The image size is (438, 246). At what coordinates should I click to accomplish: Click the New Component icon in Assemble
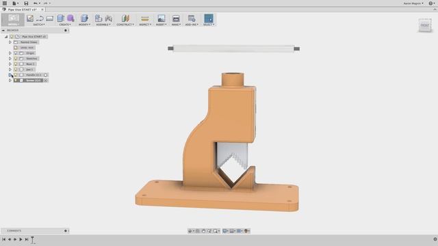[x=99, y=18]
